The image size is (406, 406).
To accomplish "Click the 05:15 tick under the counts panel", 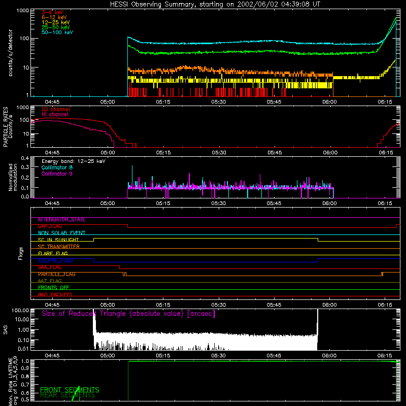I will point(163,102).
